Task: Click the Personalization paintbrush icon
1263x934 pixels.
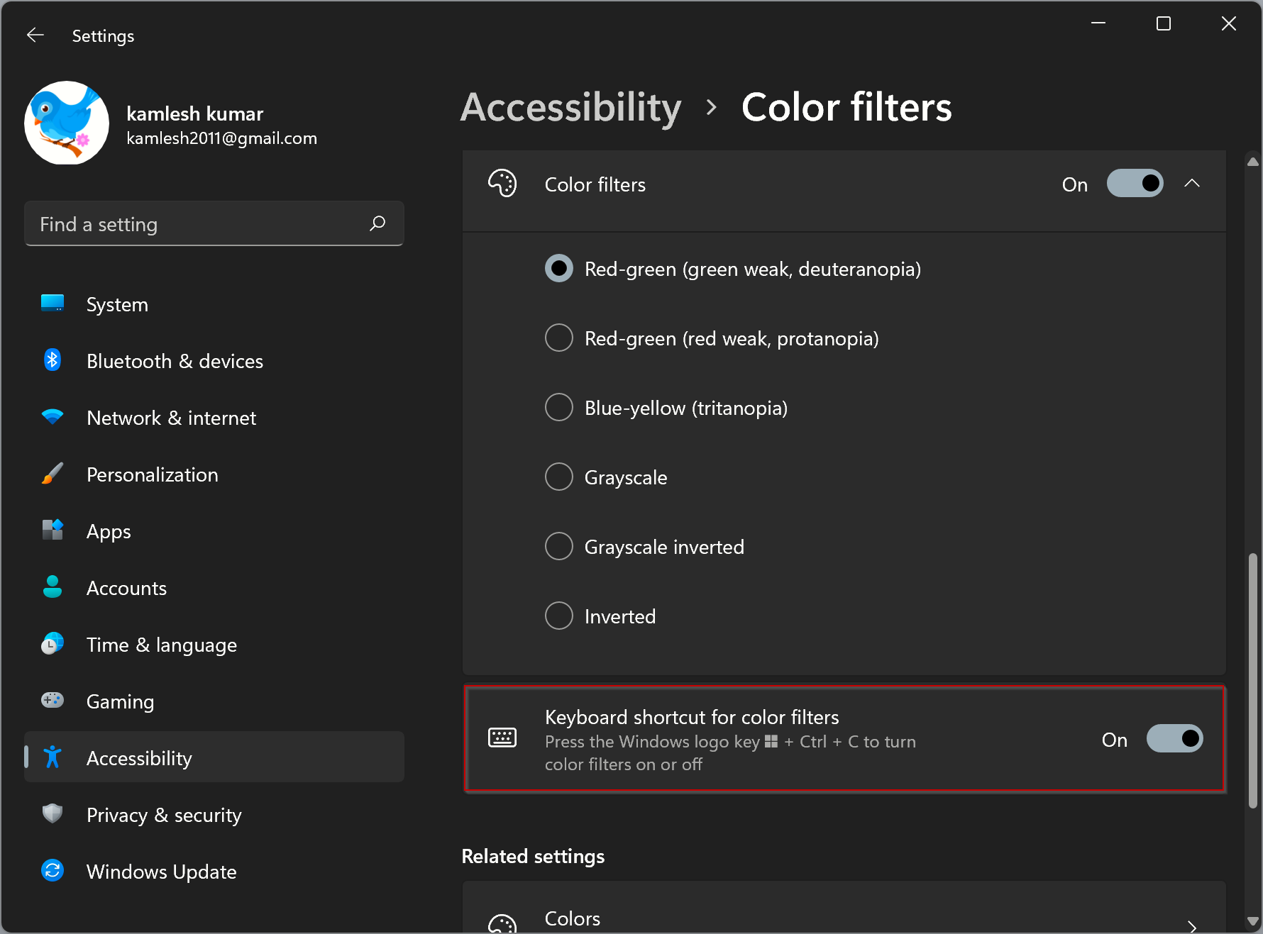Action: (x=53, y=474)
